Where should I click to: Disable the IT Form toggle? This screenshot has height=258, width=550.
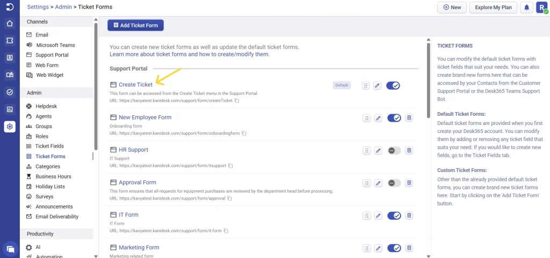(x=394, y=216)
